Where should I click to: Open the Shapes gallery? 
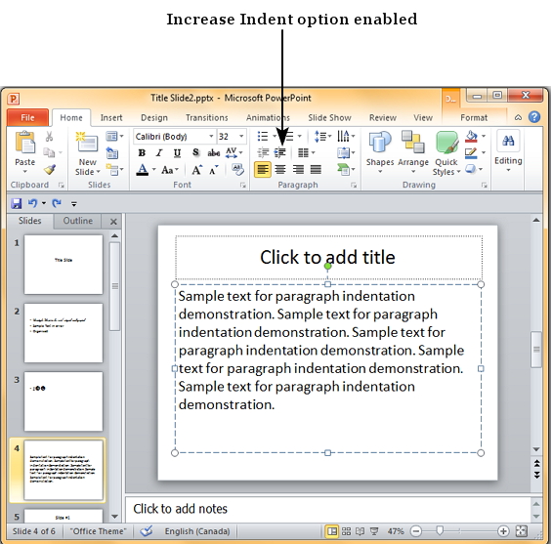(x=380, y=152)
